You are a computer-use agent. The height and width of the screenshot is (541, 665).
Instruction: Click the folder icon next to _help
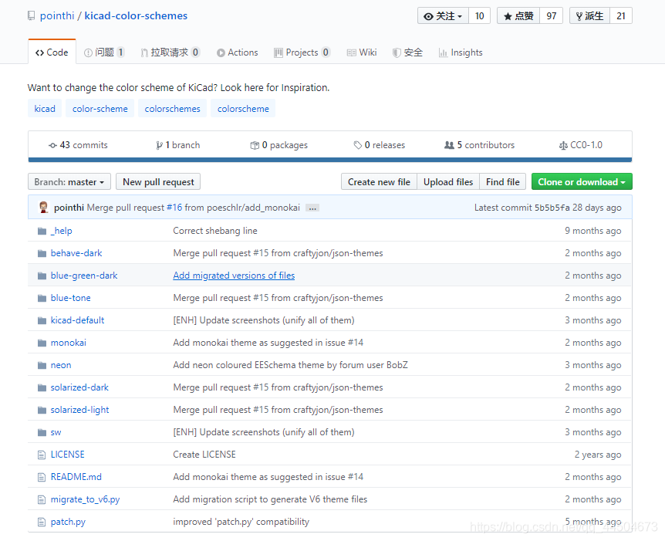(x=42, y=231)
